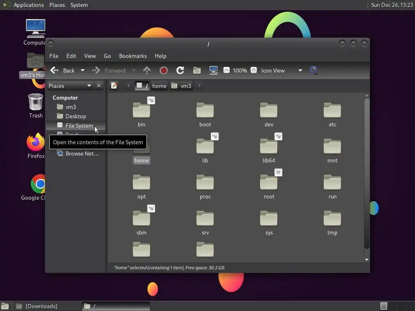The height and width of the screenshot is (311, 415).
Task: Click the home path bar button
Action: pos(159,86)
